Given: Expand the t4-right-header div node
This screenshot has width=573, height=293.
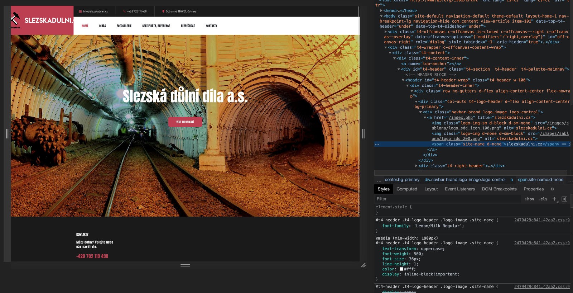Looking at the screenshot, I should tap(416, 166).
